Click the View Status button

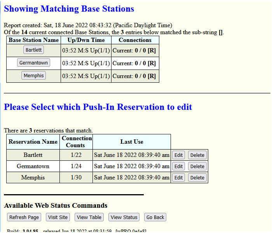click(x=124, y=217)
